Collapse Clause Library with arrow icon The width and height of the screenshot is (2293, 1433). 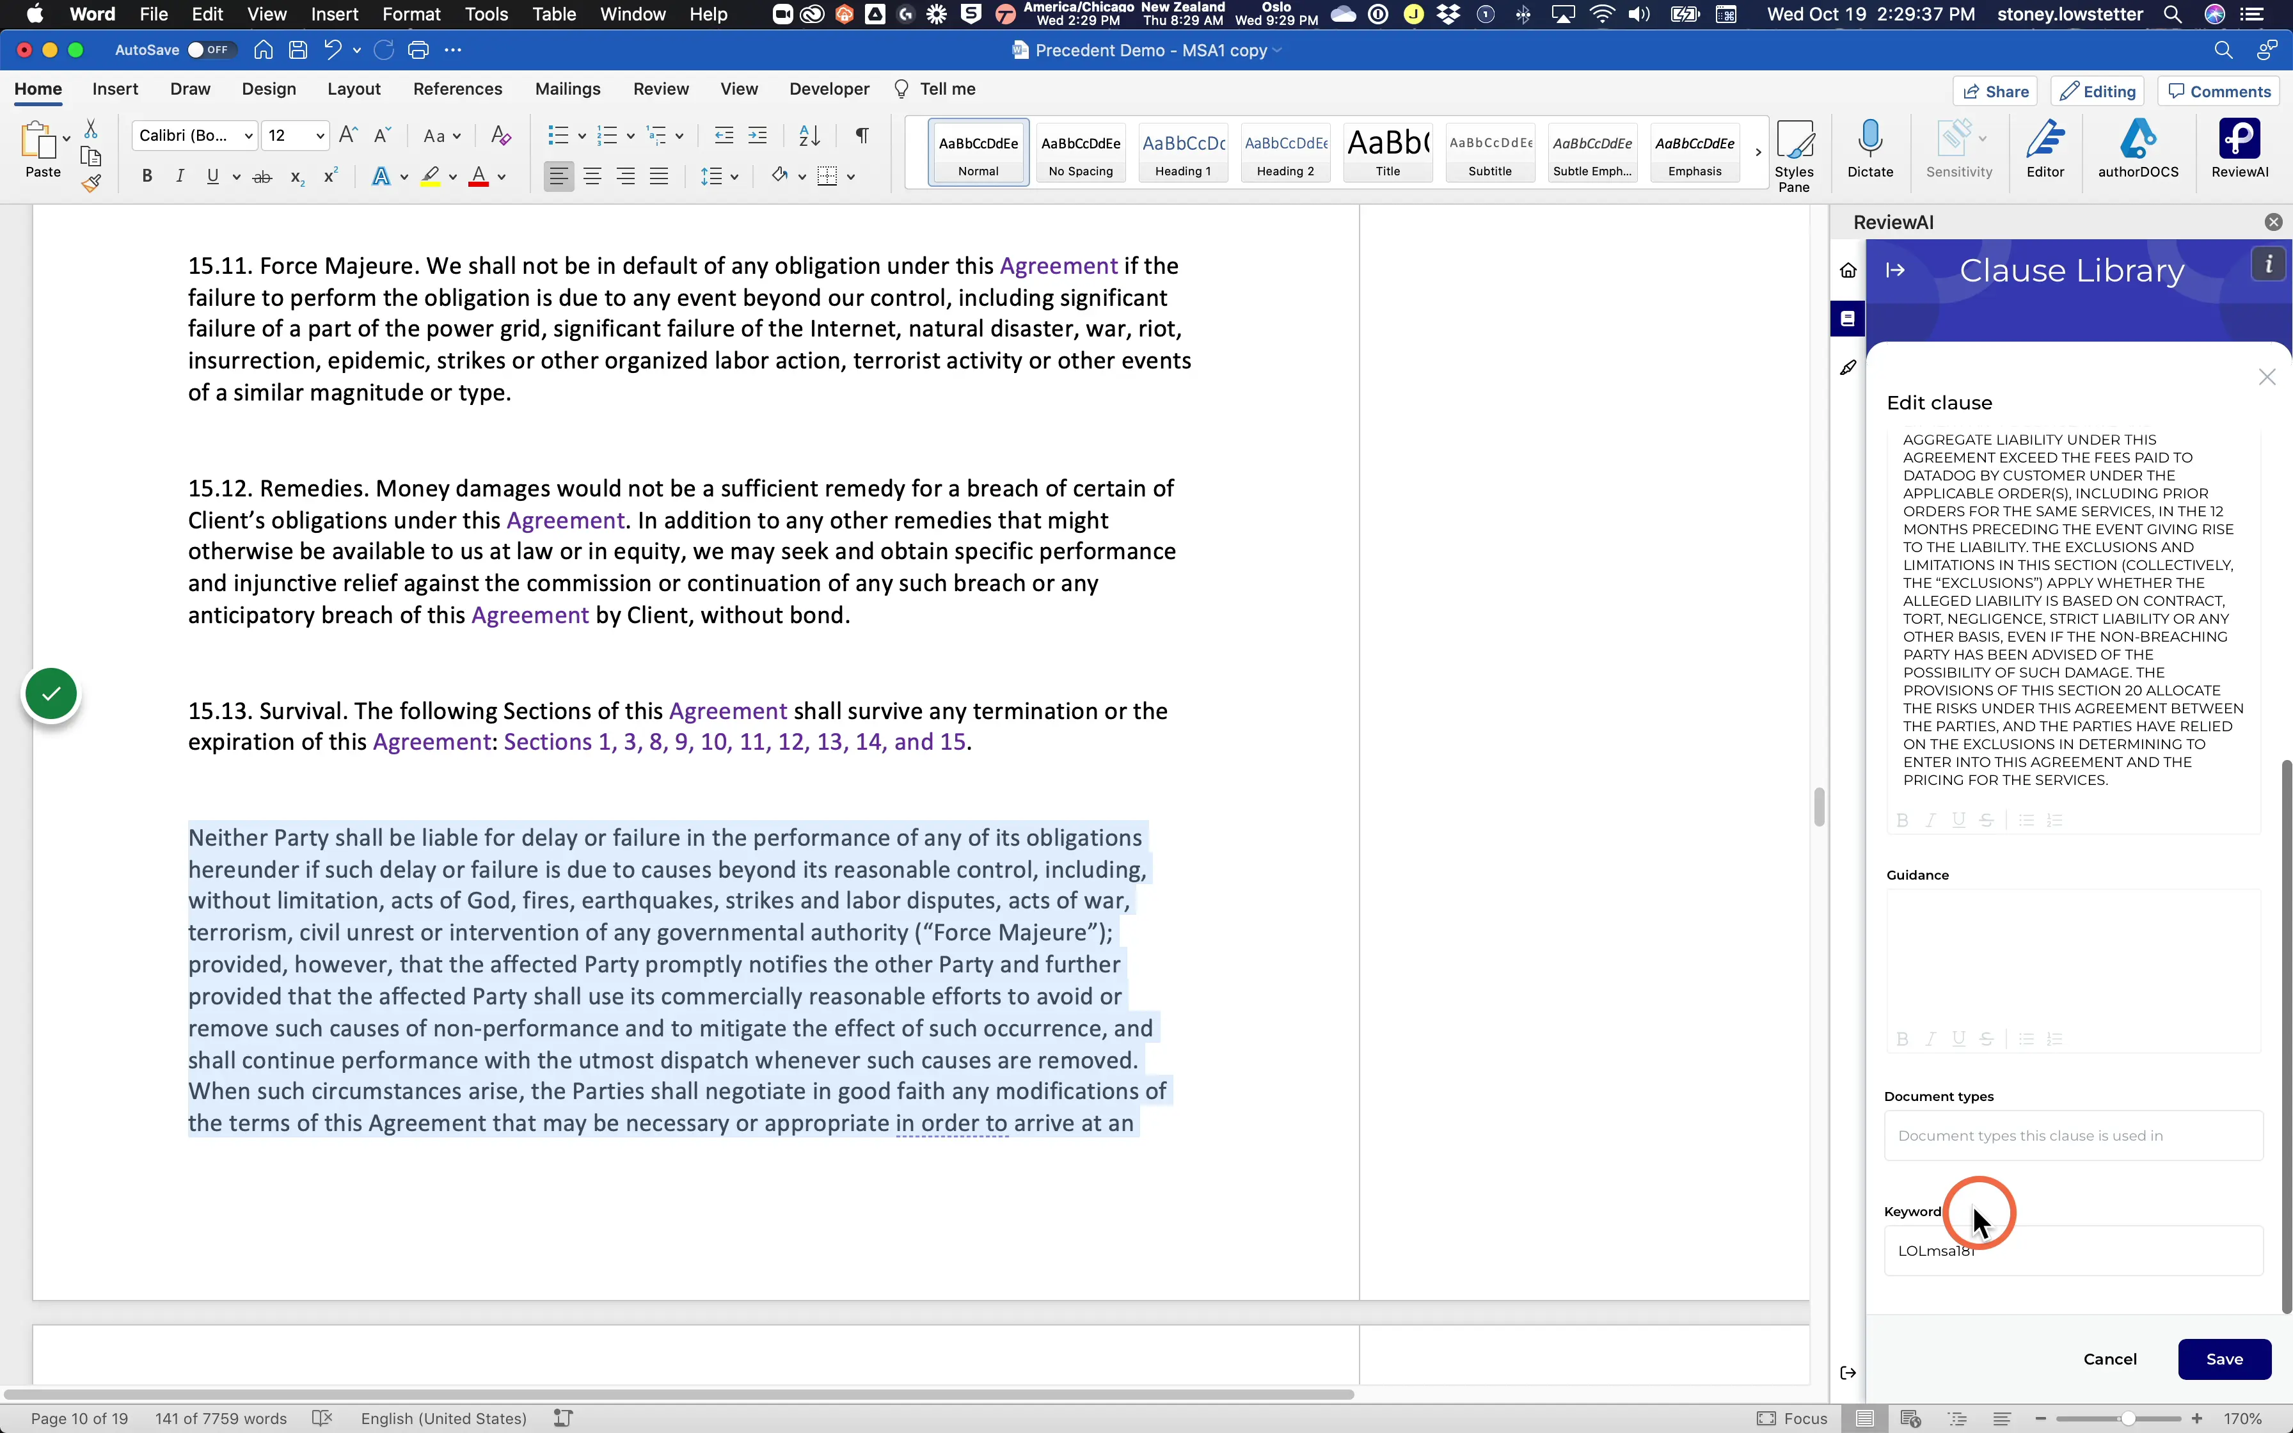pyautogui.click(x=1895, y=270)
